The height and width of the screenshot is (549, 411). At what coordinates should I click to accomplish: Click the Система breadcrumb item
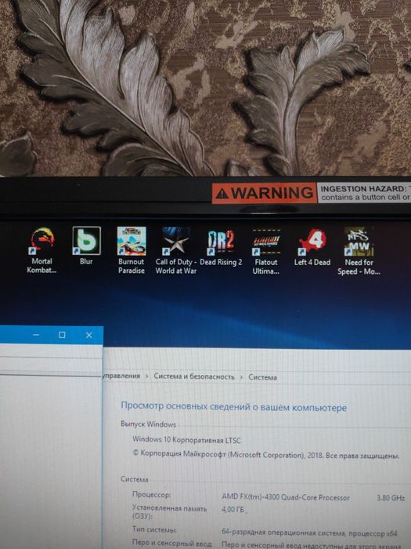[262, 377]
